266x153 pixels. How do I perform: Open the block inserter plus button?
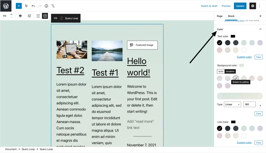tap(19, 6)
